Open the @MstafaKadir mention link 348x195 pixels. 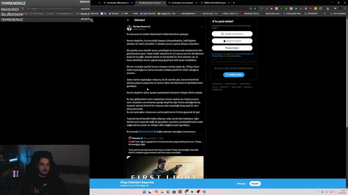146,132
